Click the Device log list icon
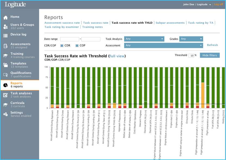Image resolution: width=226 pixels, height=160 pixels. click(x=5, y=36)
